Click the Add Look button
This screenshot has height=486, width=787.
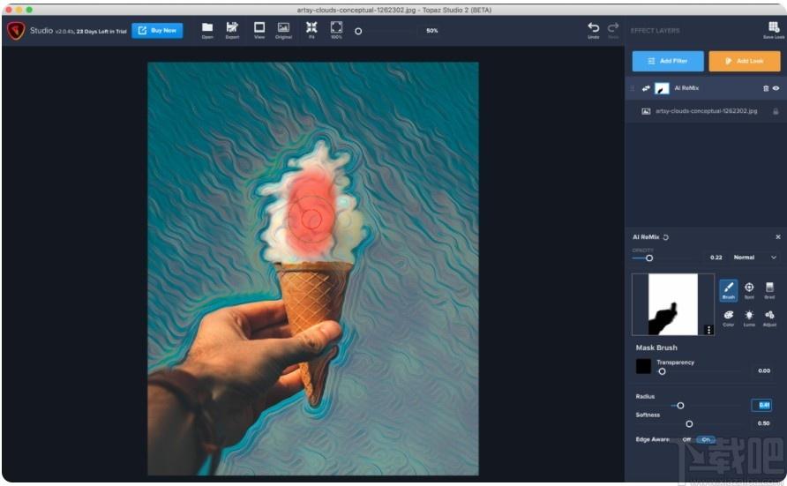click(745, 61)
